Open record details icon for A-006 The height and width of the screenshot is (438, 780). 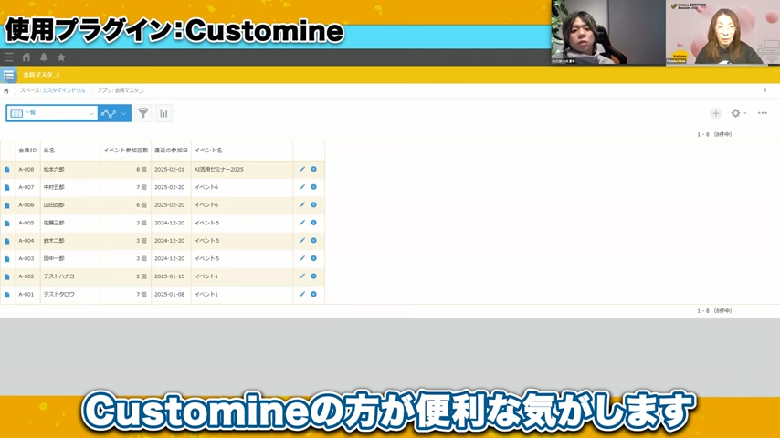pos(7,205)
